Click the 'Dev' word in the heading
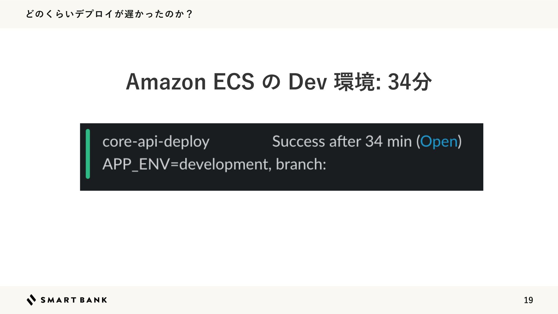This screenshot has width=558, height=314. [x=307, y=82]
